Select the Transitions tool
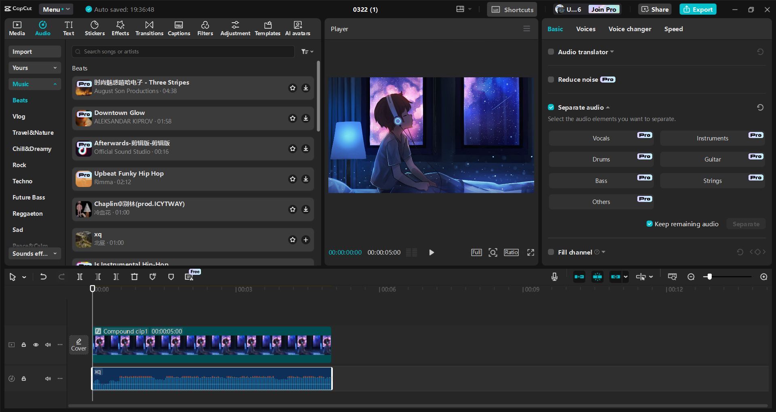This screenshot has width=776, height=412. pos(149,28)
